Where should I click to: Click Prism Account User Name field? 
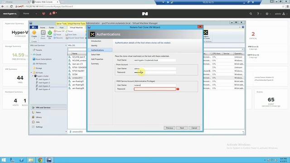pos(155,68)
